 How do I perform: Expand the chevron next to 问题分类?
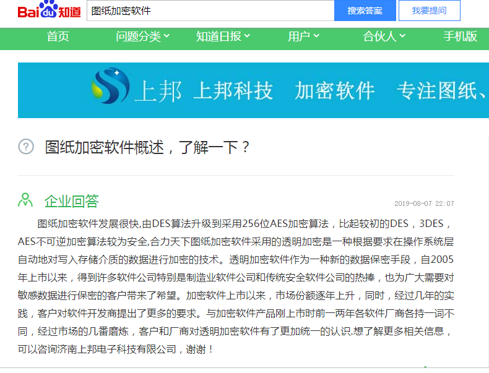(167, 36)
